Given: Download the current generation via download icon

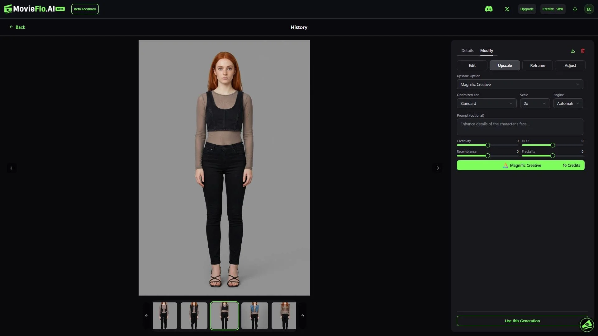Looking at the screenshot, I should [572, 51].
